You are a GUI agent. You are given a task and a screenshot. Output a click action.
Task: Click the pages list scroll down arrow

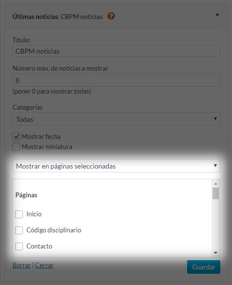point(215,253)
